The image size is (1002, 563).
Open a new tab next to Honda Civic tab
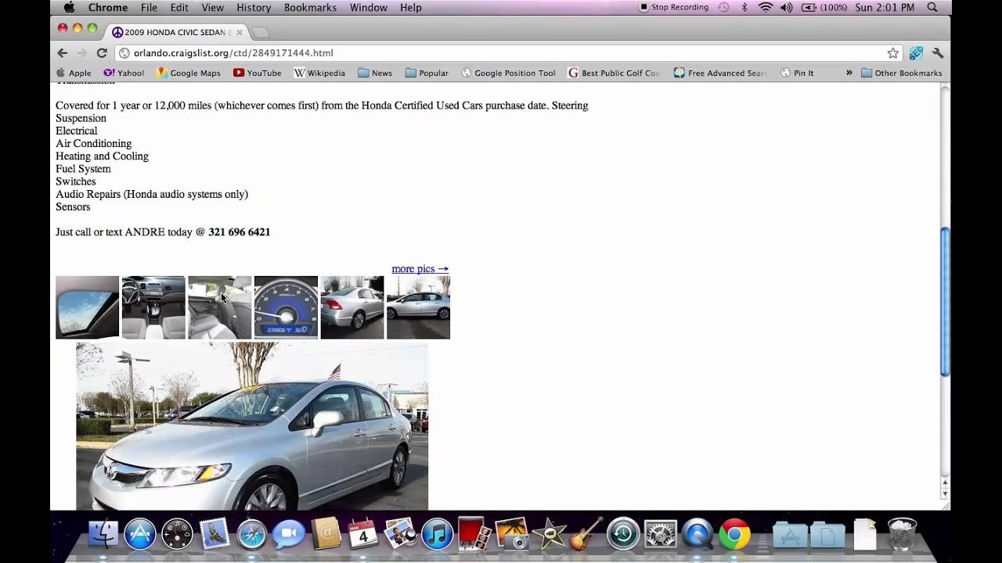click(261, 32)
